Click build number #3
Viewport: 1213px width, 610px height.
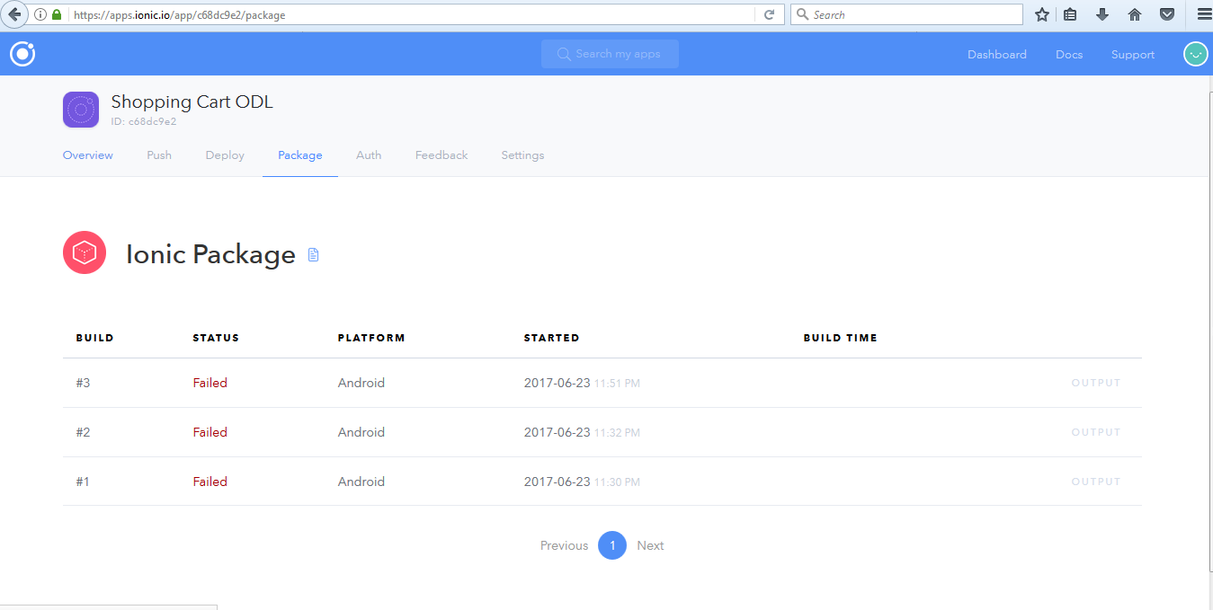83,383
